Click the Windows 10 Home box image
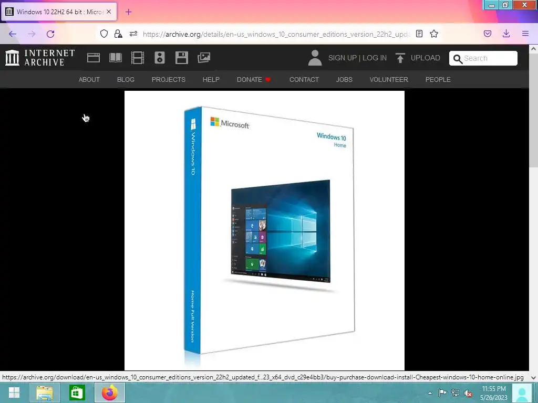538x403 pixels. 265,230
